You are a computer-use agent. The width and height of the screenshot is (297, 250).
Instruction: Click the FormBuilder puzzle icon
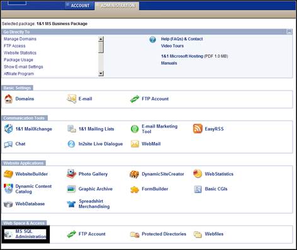pyautogui.click(x=135, y=189)
